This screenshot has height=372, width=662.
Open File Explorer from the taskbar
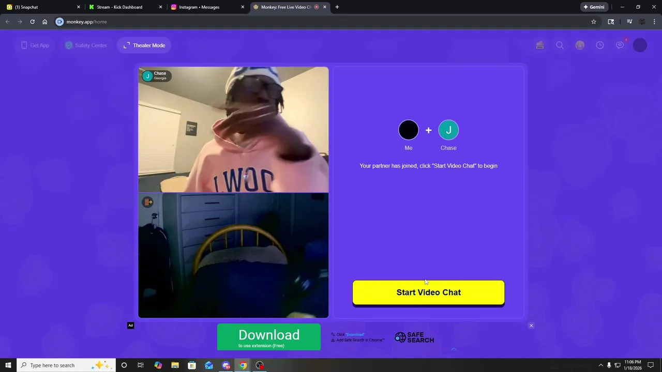tap(175, 365)
